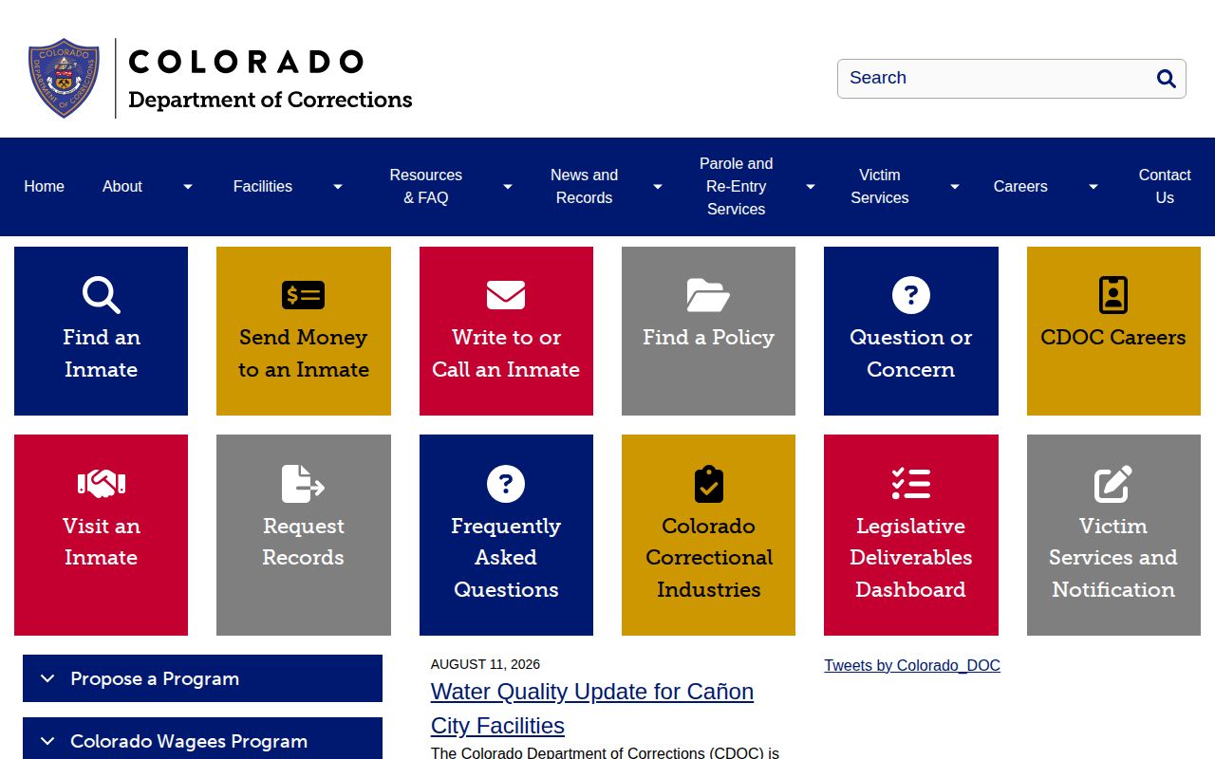This screenshot has height=759, width=1215.
Task: Click the search magnifier button
Action: (1167, 79)
